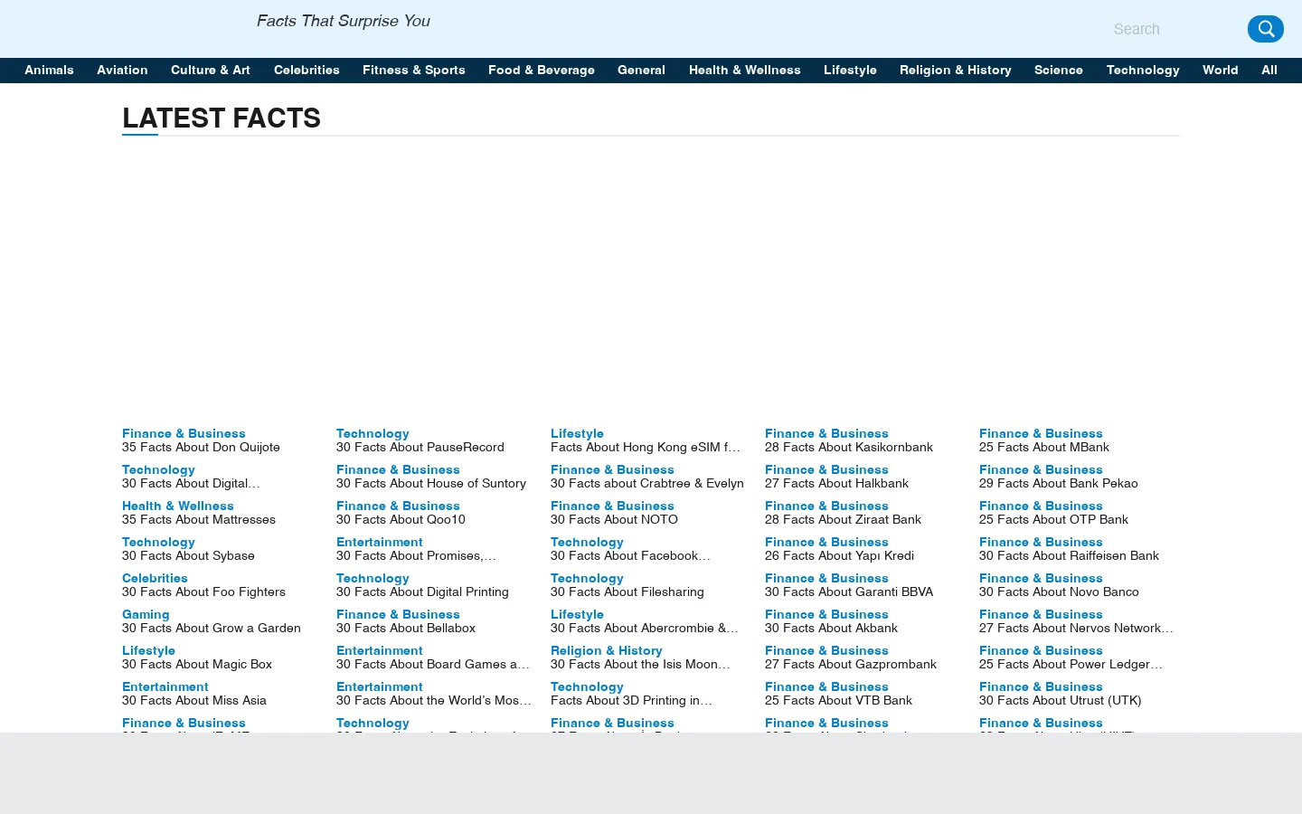Read "30 Facts About NOTO" article

(x=614, y=519)
